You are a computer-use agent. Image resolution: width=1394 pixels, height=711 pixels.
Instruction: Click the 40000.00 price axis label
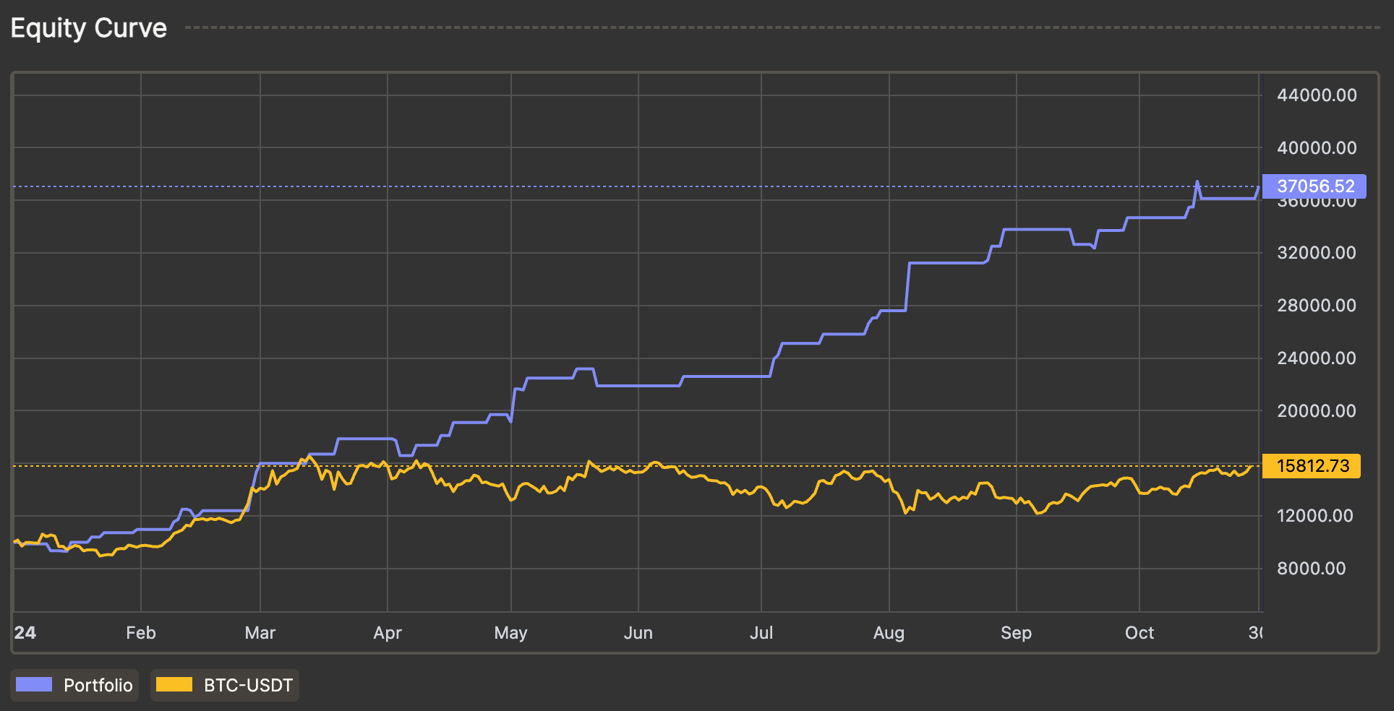pos(1317,148)
